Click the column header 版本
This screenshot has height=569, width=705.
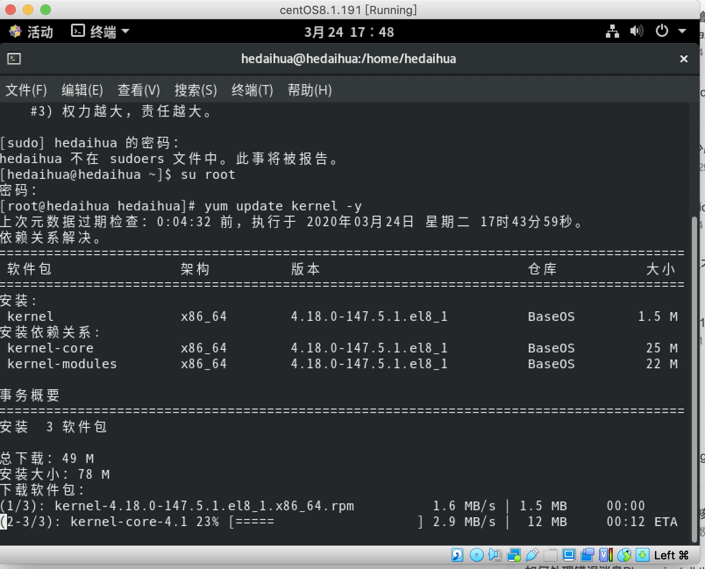306,269
